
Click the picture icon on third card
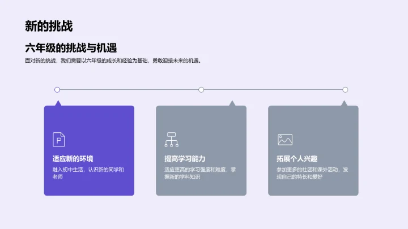285,140
